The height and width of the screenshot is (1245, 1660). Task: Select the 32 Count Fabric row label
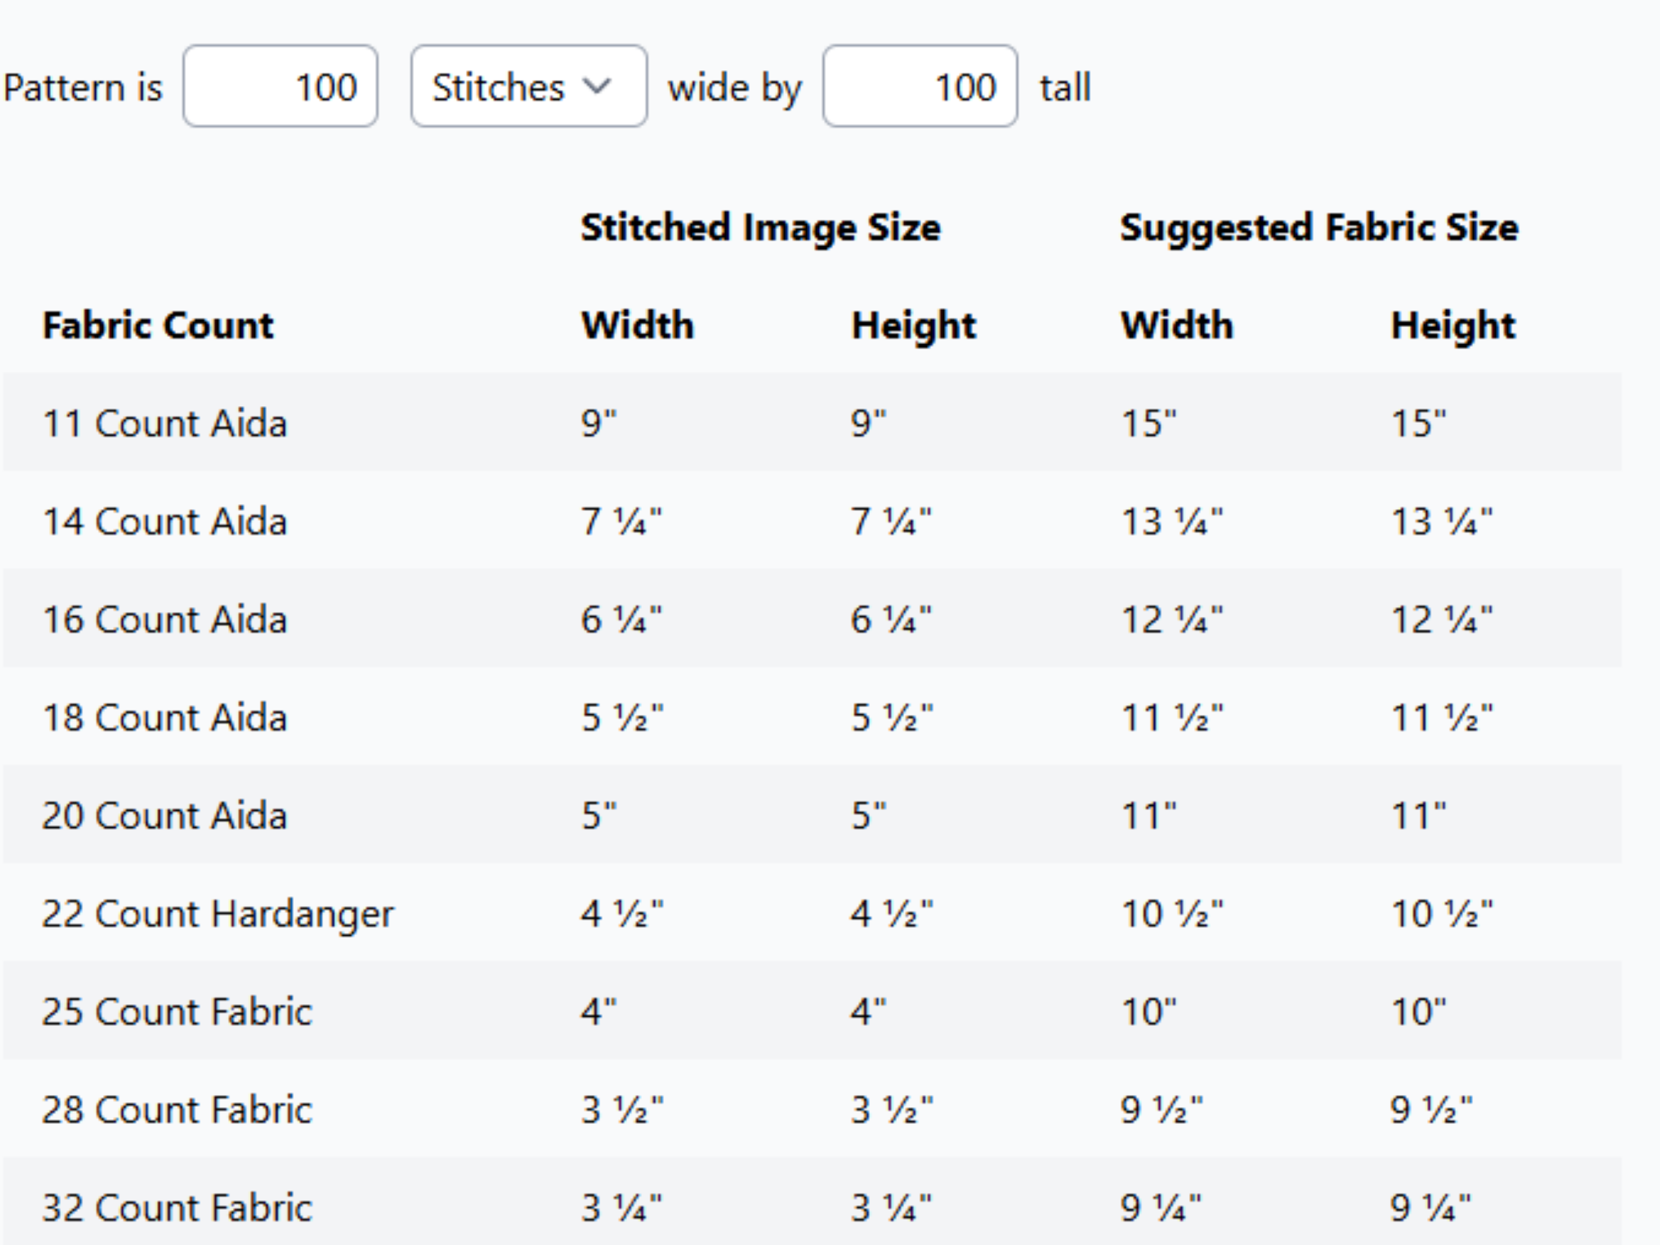point(177,1207)
